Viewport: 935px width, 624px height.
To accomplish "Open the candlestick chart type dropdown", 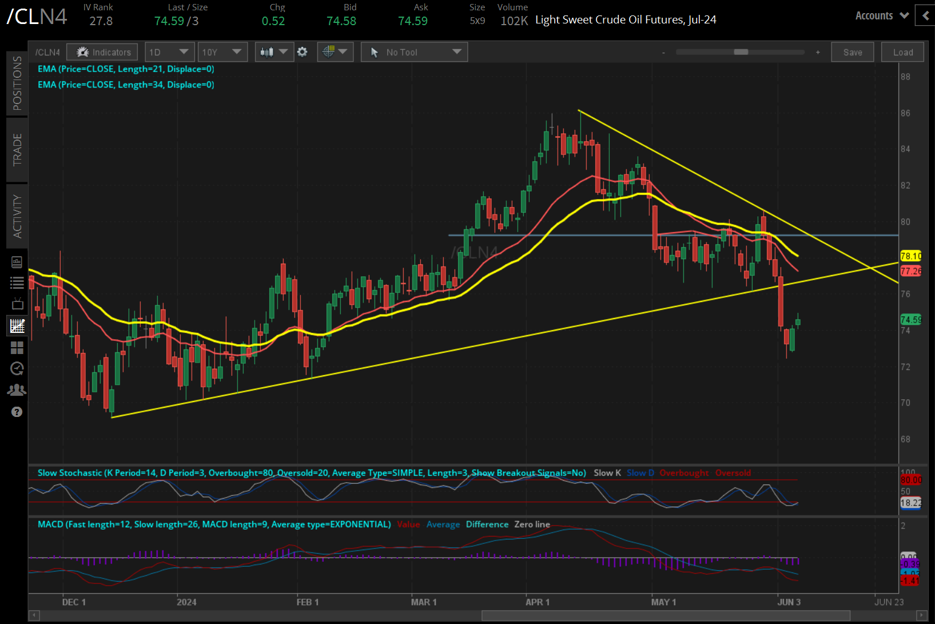I will click(274, 52).
